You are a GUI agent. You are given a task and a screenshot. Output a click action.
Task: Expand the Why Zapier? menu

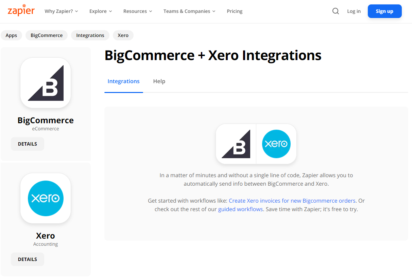pos(62,11)
